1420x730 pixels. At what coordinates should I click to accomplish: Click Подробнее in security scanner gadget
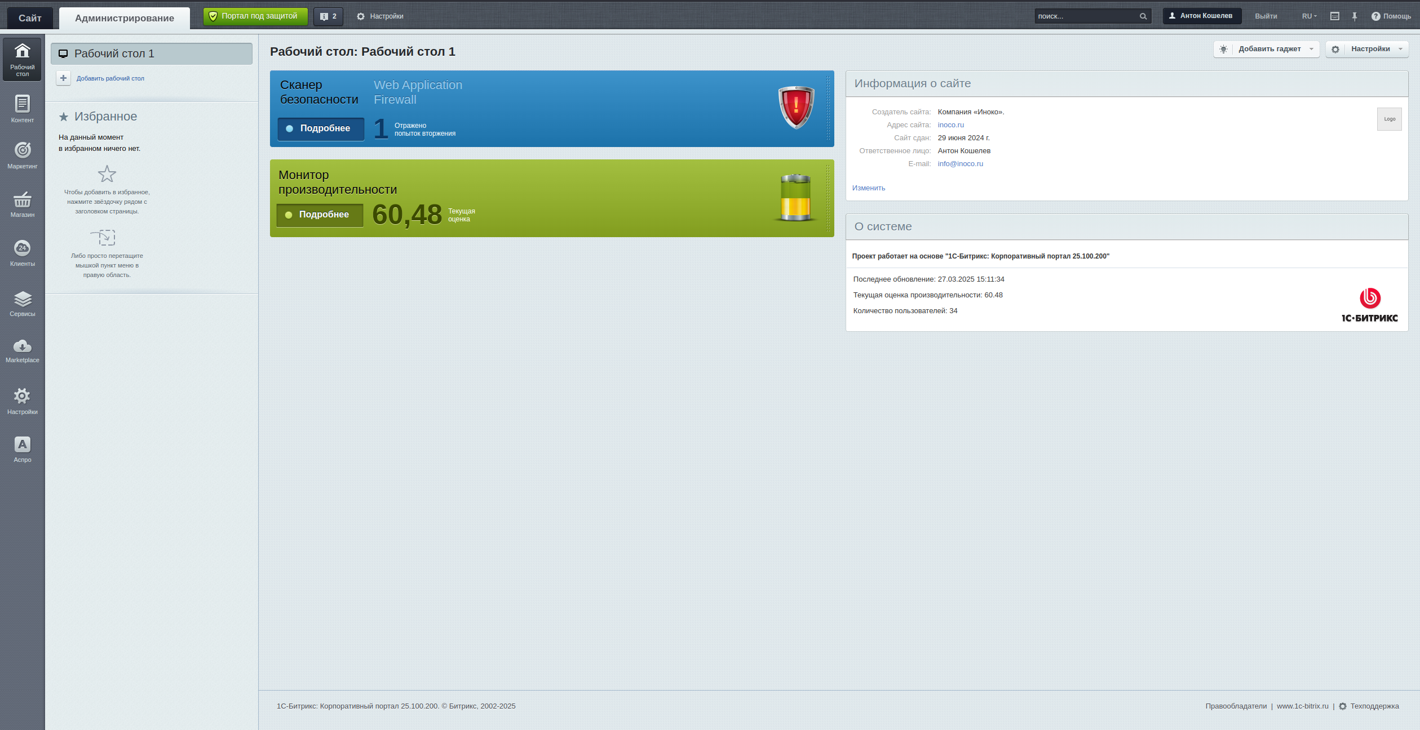tap(320, 128)
